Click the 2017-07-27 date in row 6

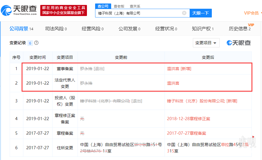38,148
